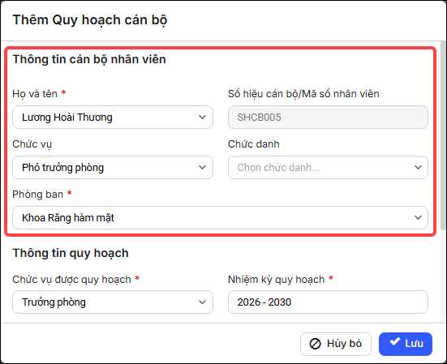Click the Thêm Quy hoạch cán bộ title
Image resolution: width=447 pixels, height=364 pixels.
coord(90,20)
